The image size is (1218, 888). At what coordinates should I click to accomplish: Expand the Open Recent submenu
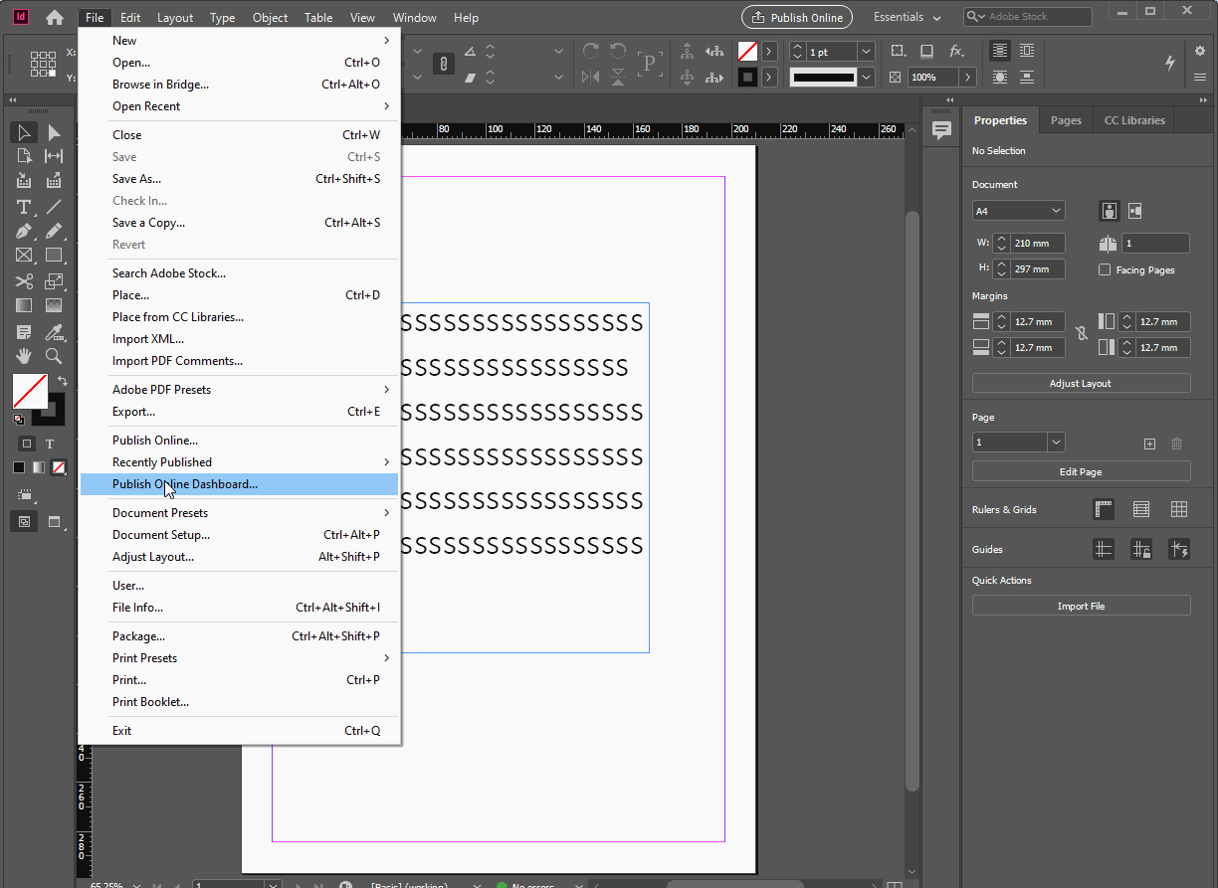click(x=239, y=106)
